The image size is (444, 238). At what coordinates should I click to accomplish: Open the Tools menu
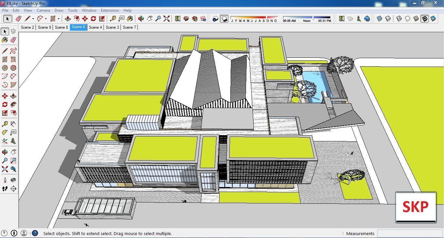(x=73, y=10)
